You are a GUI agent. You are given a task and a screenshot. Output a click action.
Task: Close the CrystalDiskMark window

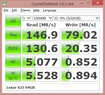click(x=97, y=3)
